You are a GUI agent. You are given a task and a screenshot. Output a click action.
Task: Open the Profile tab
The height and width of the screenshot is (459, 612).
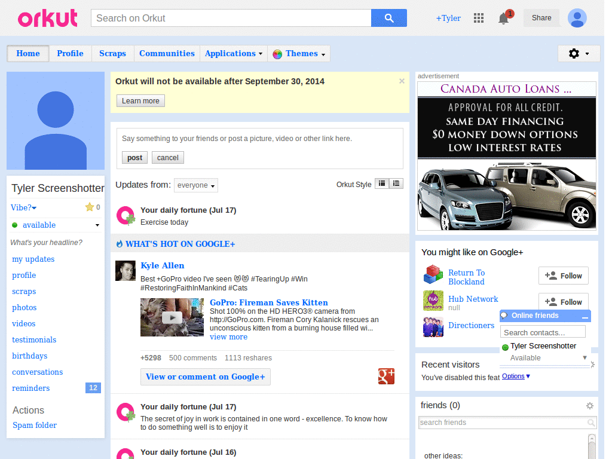tap(71, 53)
